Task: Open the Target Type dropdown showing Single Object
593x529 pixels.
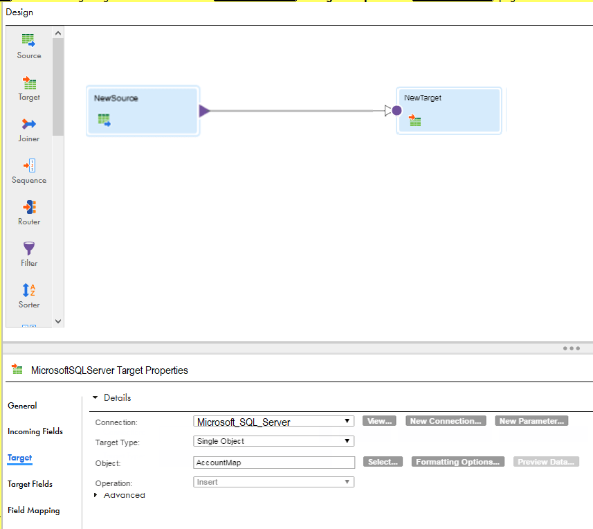Action: (x=348, y=441)
